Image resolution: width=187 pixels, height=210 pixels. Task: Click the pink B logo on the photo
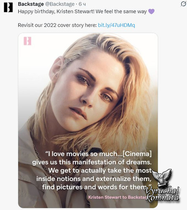[x=27, y=41]
